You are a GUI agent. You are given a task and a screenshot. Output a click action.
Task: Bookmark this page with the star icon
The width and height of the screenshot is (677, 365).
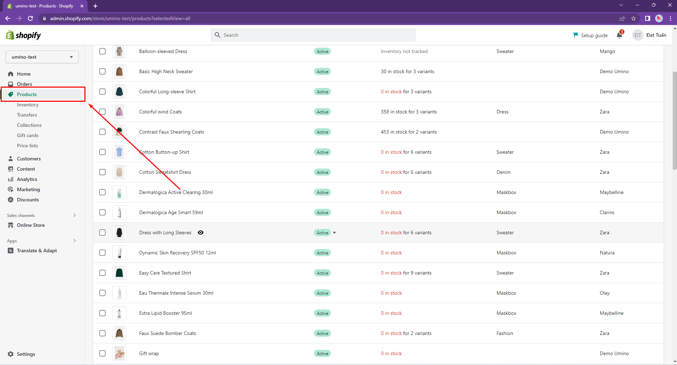click(x=634, y=18)
